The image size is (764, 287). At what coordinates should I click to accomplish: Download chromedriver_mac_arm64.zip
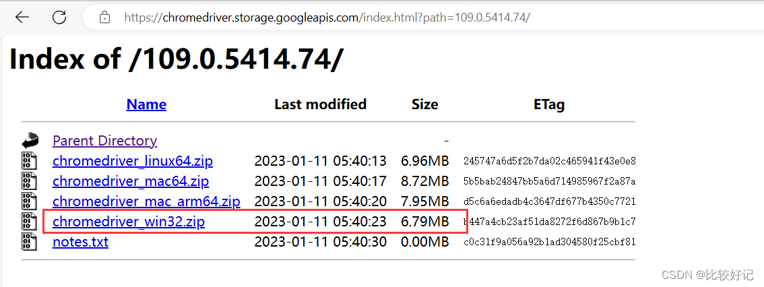pyautogui.click(x=146, y=201)
